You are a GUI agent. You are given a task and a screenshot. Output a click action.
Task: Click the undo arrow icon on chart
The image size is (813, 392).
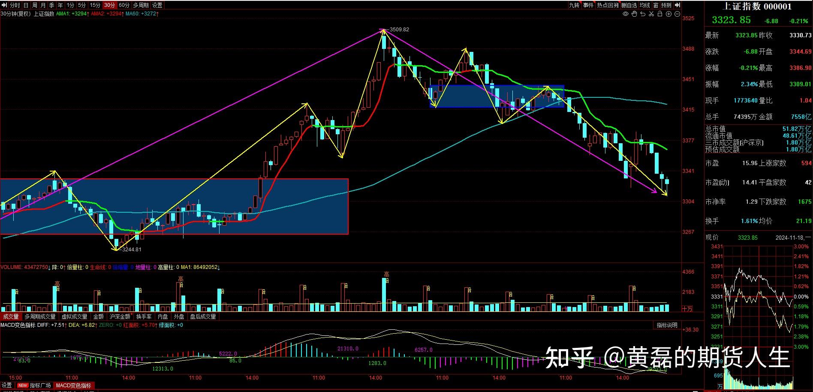[643, 14]
